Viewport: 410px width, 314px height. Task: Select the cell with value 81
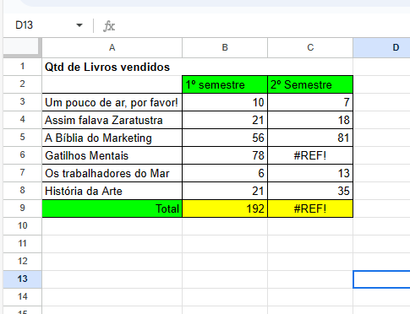pos(310,138)
